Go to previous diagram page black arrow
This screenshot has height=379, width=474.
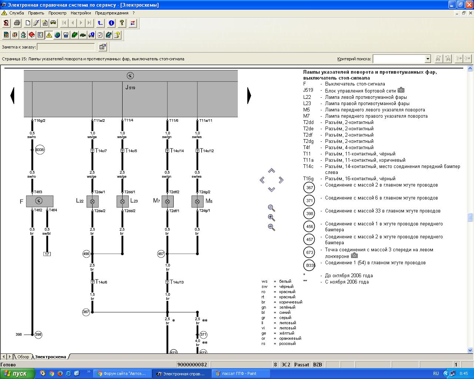(12, 95)
